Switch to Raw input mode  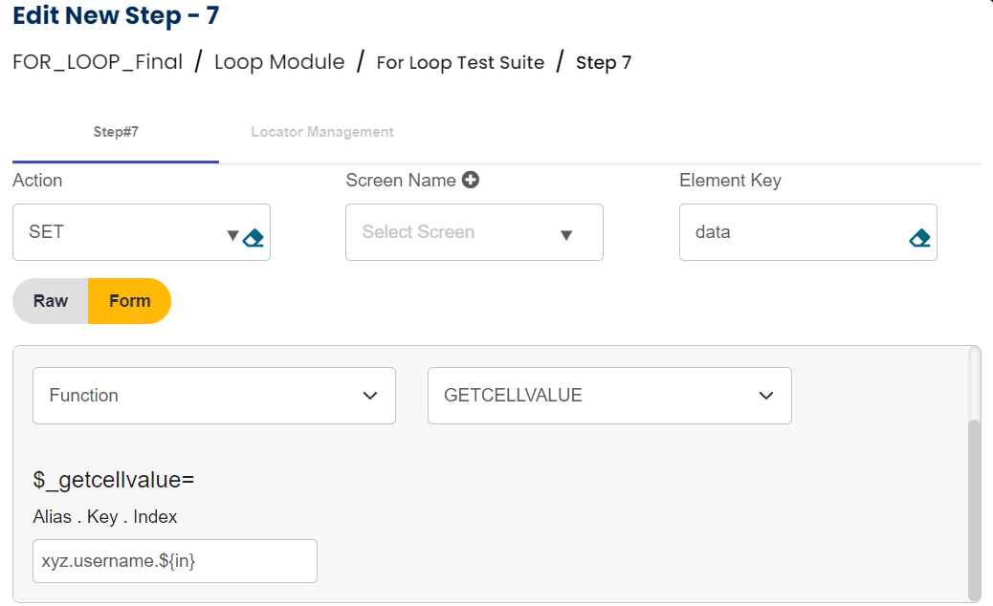[x=51, y=301]
